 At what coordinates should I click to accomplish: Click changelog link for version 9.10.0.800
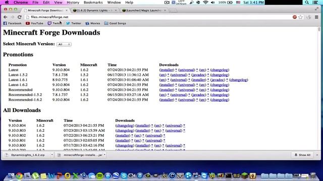(x=125, y=145)
